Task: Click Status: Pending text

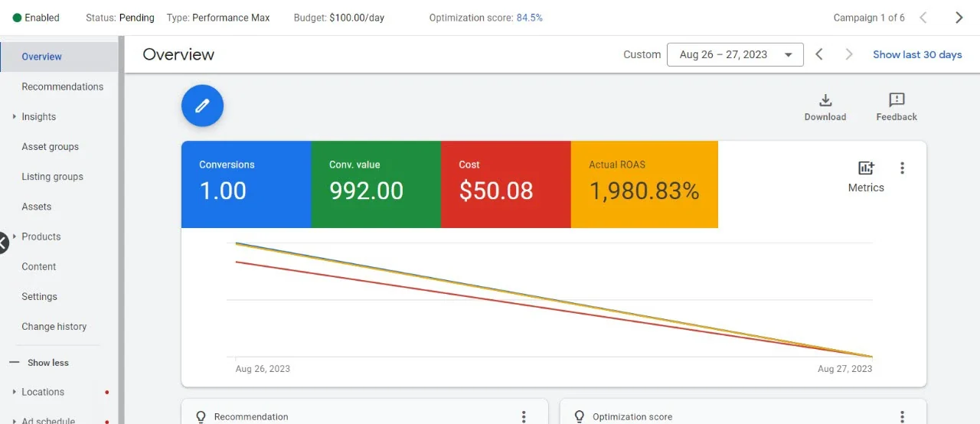Action: point(119,18)
